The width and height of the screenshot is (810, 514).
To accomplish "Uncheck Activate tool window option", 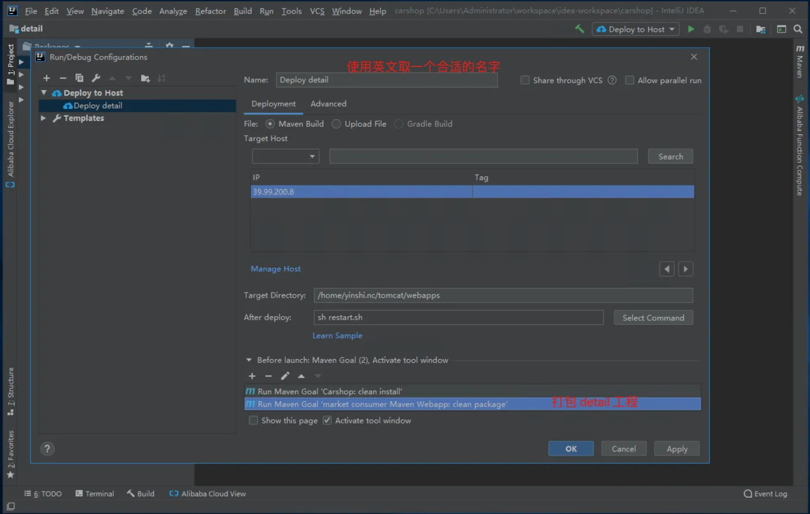I will pyautogui.click(x=327, y=420).
